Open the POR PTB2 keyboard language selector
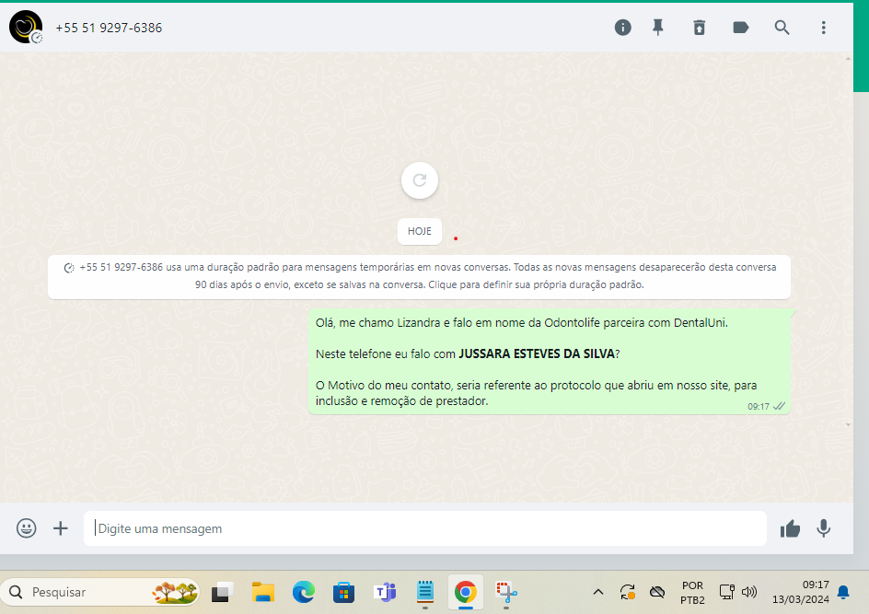Viewport: 869px width, 614px height. point(693,593)
